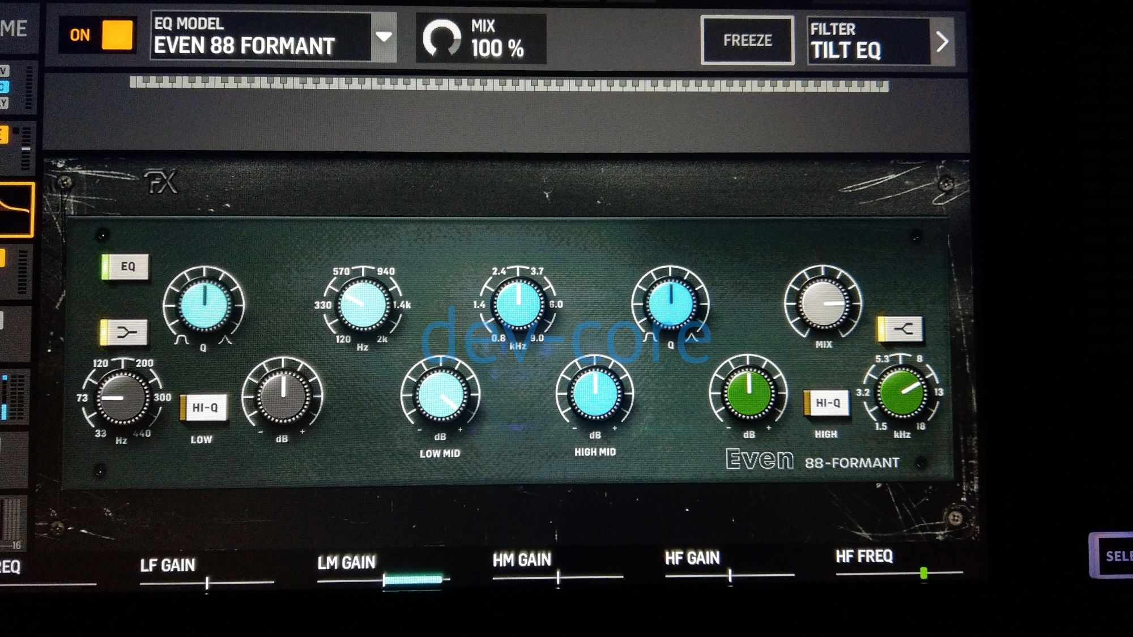Click the LOW MID band label
Image resolution: width=1133 pixels, height=637 pixels.
tap(440, 454)
